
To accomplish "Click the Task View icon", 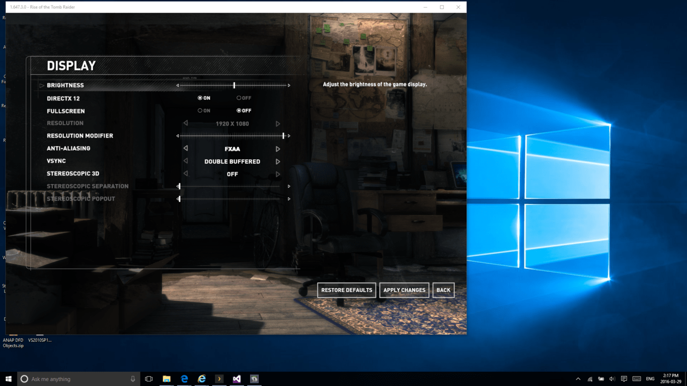I will [x=149, y=379].
